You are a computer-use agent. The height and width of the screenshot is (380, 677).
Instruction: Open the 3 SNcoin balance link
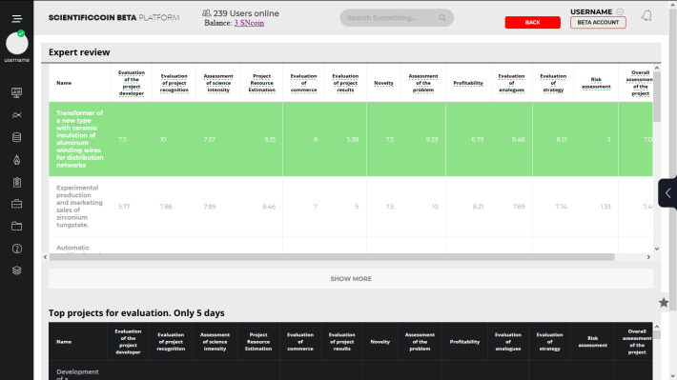(x=249, y=23)
